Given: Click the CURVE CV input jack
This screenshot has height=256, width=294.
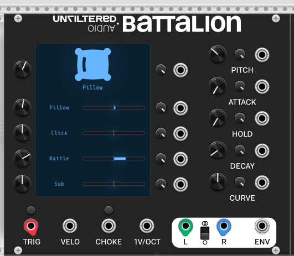Looking at the screenshot, I should 262,182.
